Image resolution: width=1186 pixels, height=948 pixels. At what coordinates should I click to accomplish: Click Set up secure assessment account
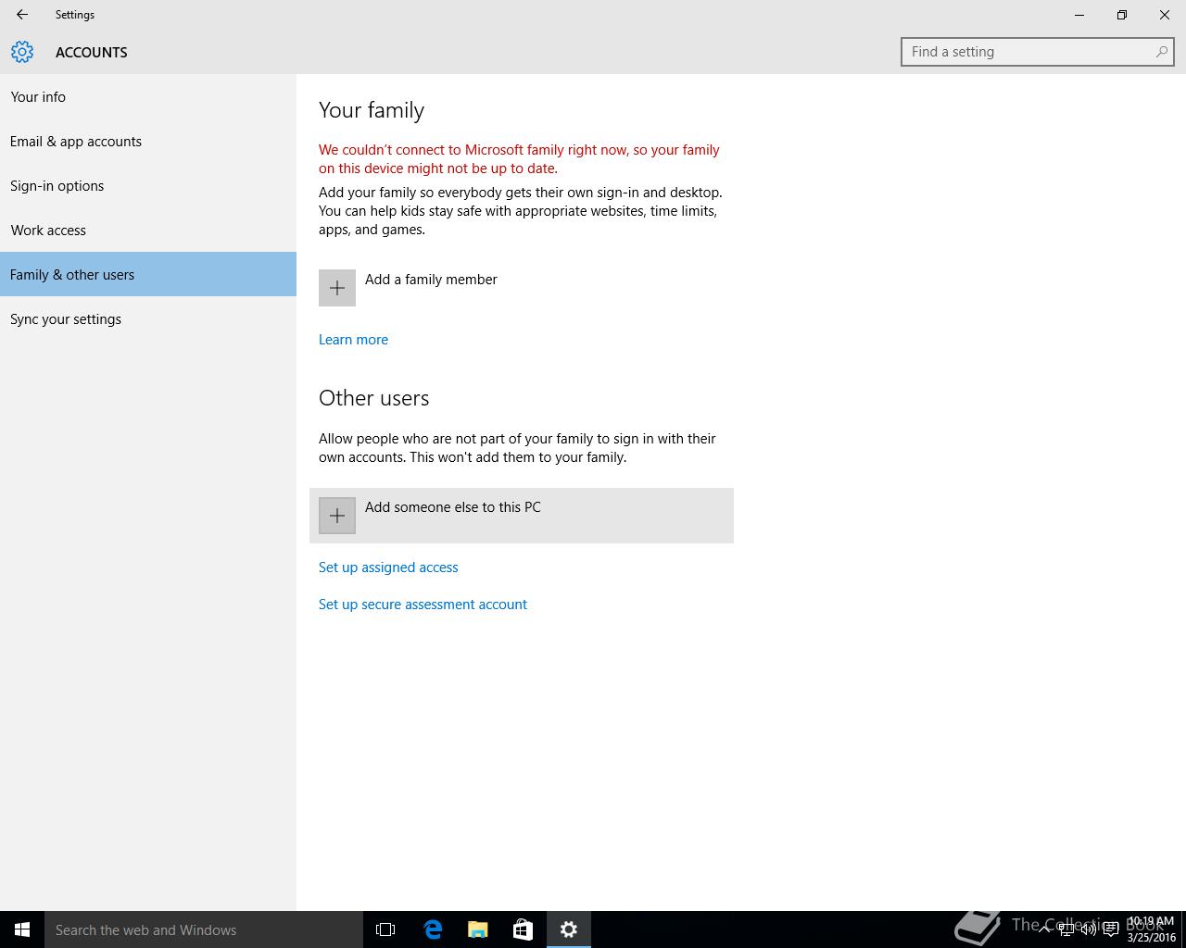(423, 605)
